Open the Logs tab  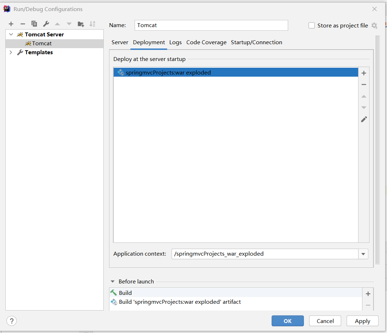coord(175,42)
